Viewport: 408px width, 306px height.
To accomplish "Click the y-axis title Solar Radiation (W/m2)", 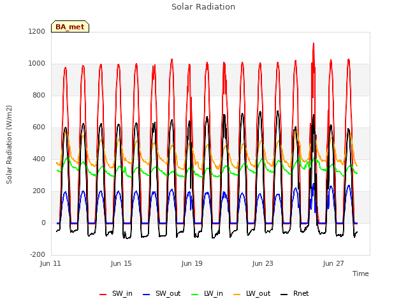I will [x=9, y=145].
